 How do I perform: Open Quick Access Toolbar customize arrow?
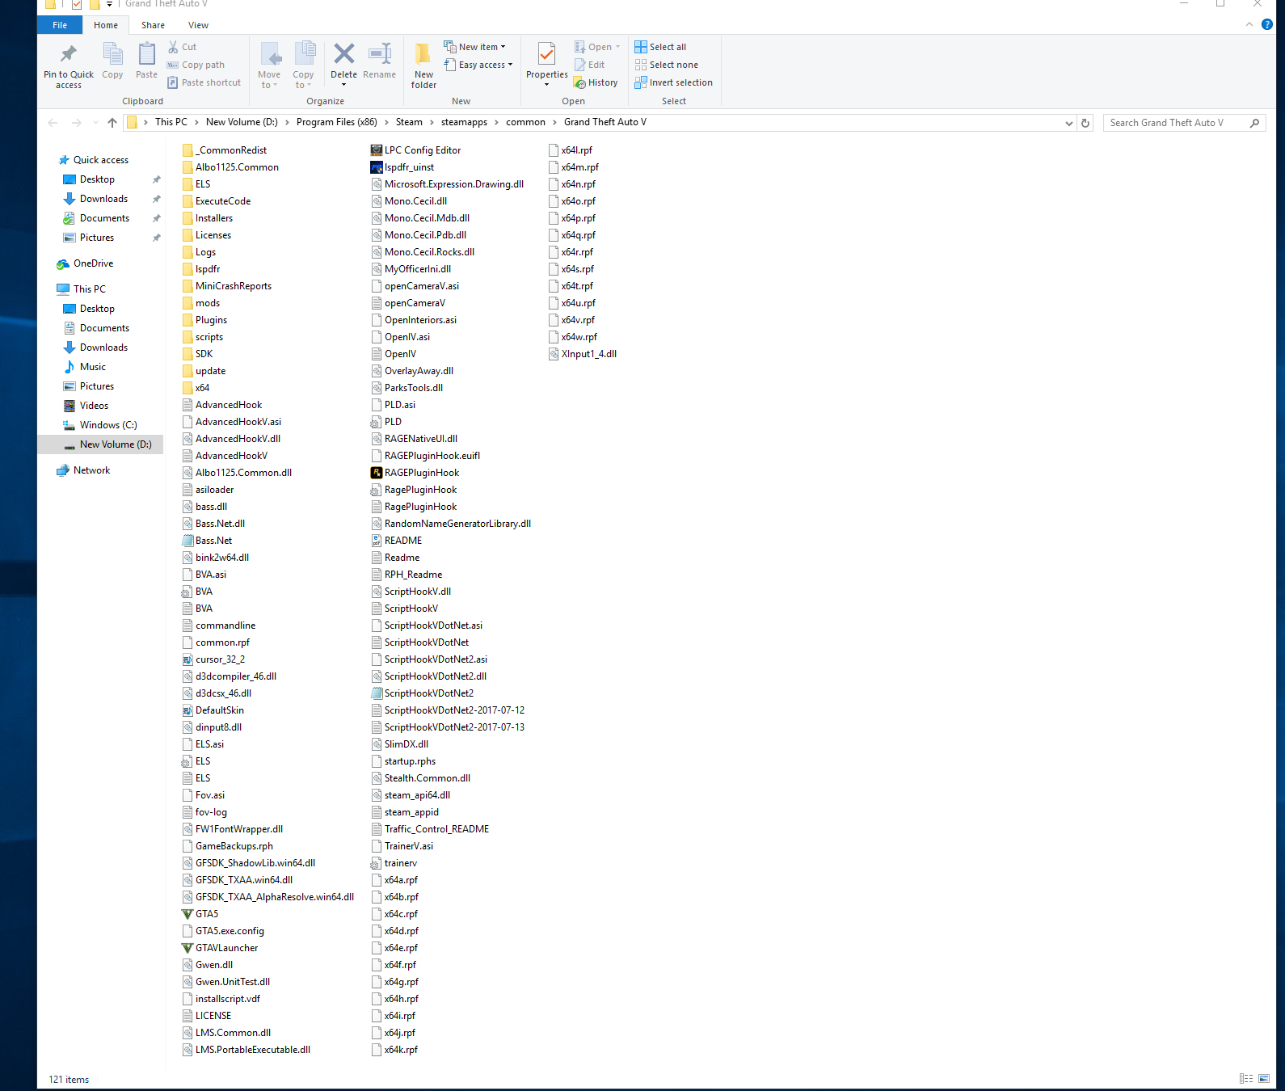click(x=109, y=4)
